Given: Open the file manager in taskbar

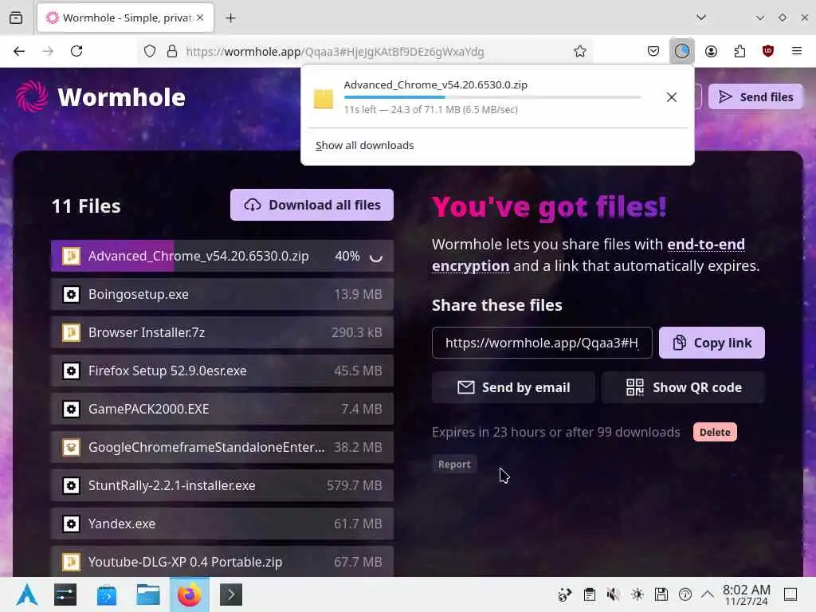Looking at the screenshot, I should pyautogui.click(x=147, y=594).
